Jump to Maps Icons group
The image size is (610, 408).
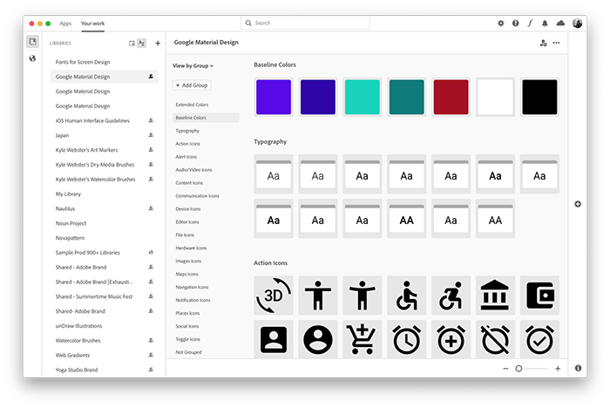point(186,274)
